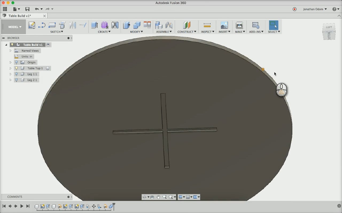The width and height of the screenshot is (342, 213).
Task: Open the Measure tool under Inspect
Action: click(207, 25)
